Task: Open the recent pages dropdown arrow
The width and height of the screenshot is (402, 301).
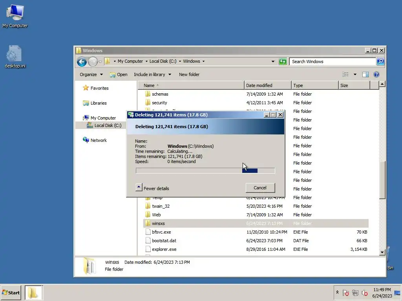Action: tap(100, 62)
